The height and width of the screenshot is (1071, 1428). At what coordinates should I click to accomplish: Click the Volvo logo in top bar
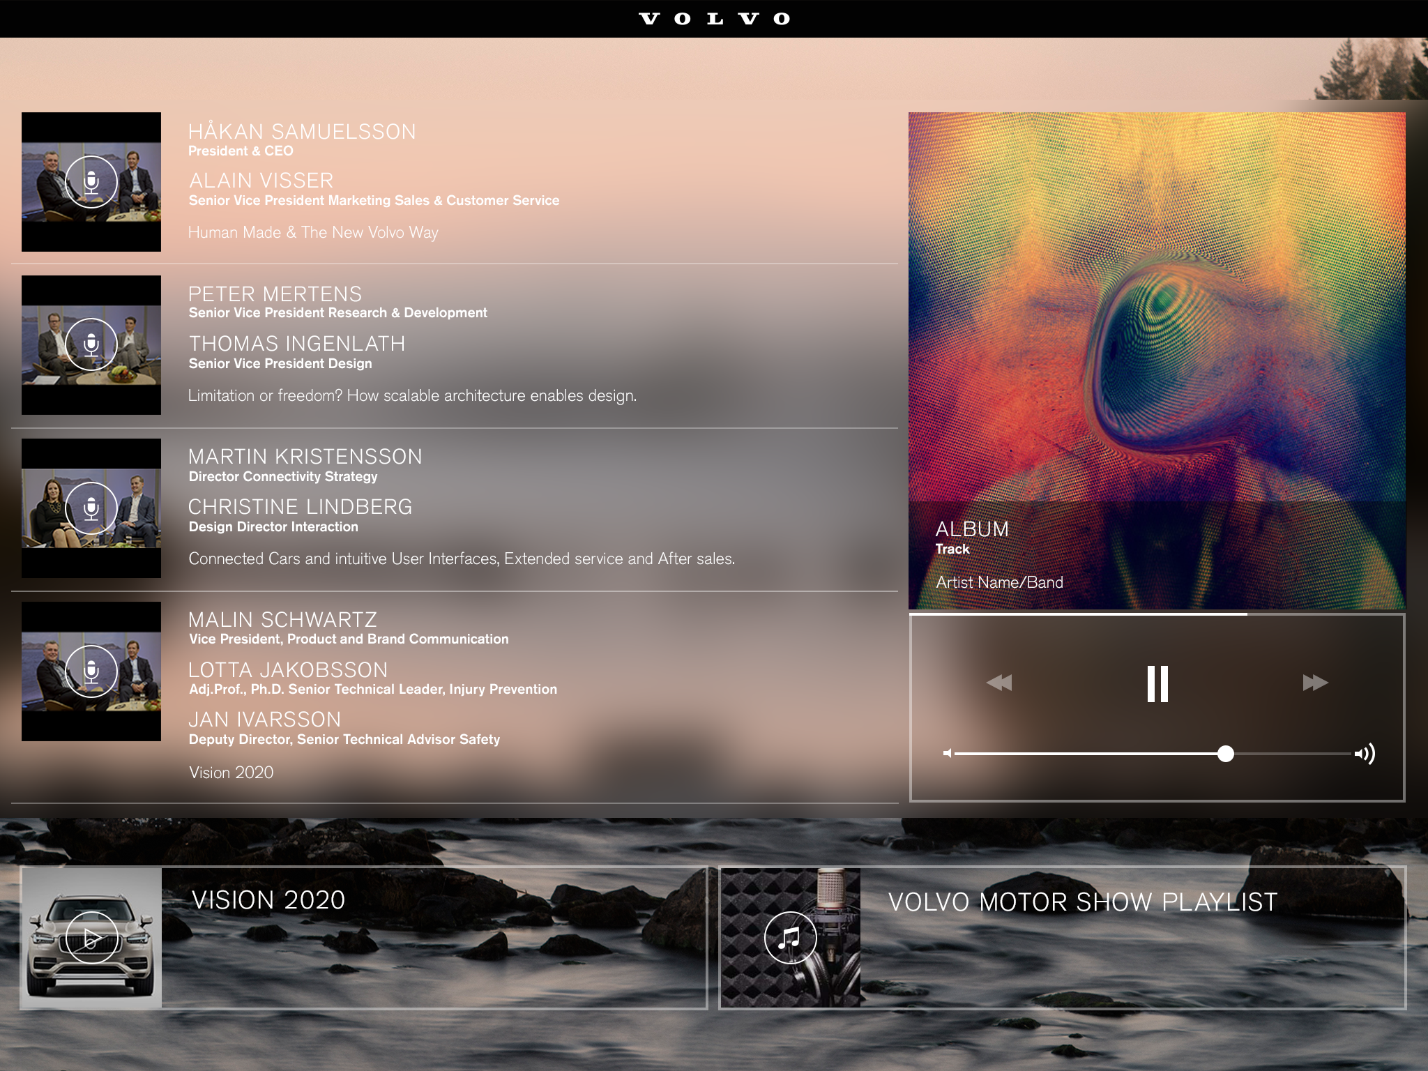(714, 19)
